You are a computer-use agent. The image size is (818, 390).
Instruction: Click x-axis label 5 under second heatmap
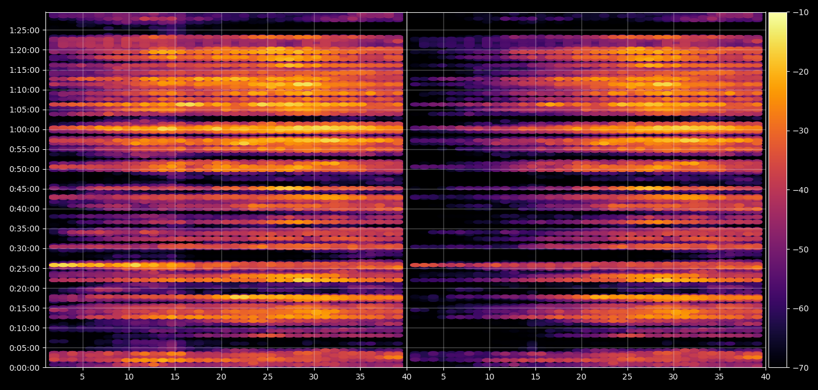pyautogui.click(x=443, y=377)
